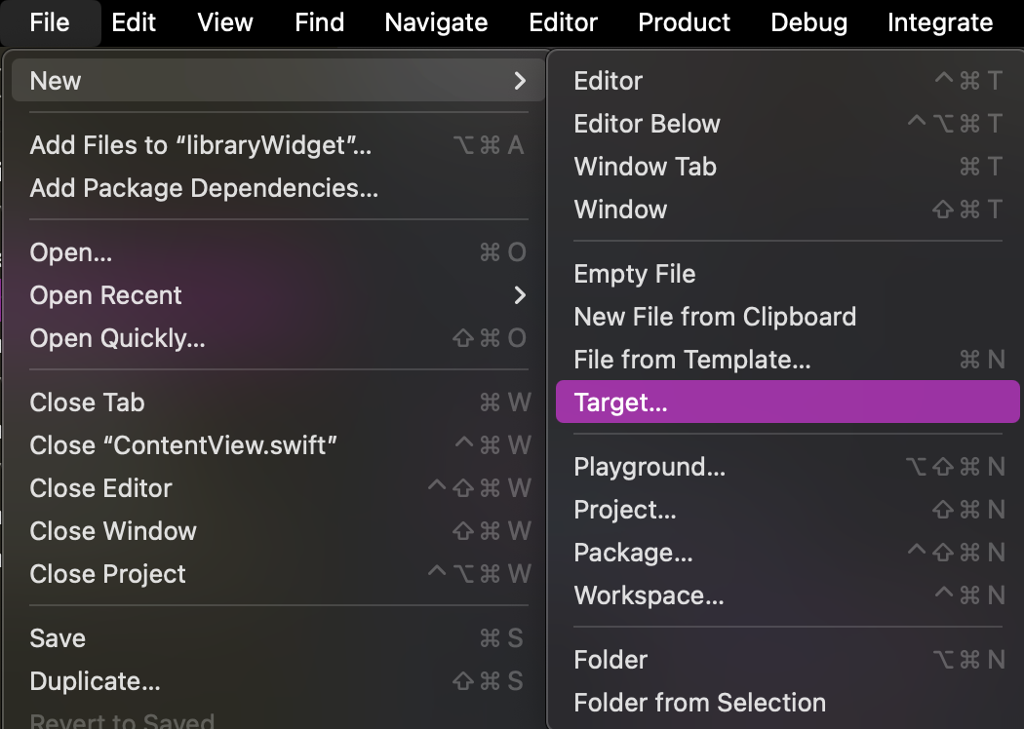Create a new Folder

[x=788, y=659]
